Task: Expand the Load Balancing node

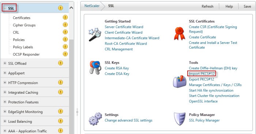Action: (x=5, y=121)
